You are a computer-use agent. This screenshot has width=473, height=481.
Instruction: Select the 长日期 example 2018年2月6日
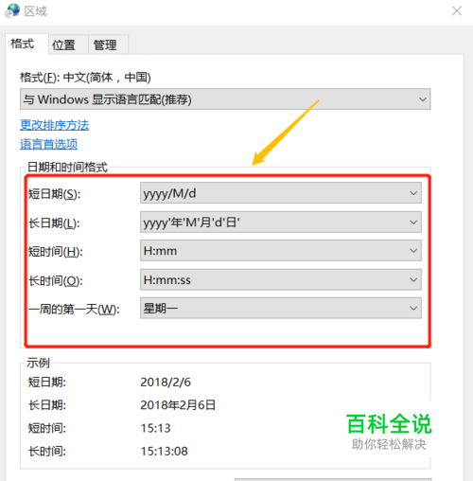tap(178, 405)
